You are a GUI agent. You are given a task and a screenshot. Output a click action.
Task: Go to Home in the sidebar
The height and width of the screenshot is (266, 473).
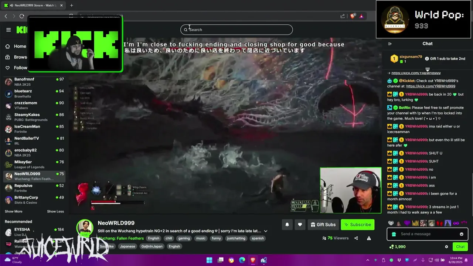(16, 46)
